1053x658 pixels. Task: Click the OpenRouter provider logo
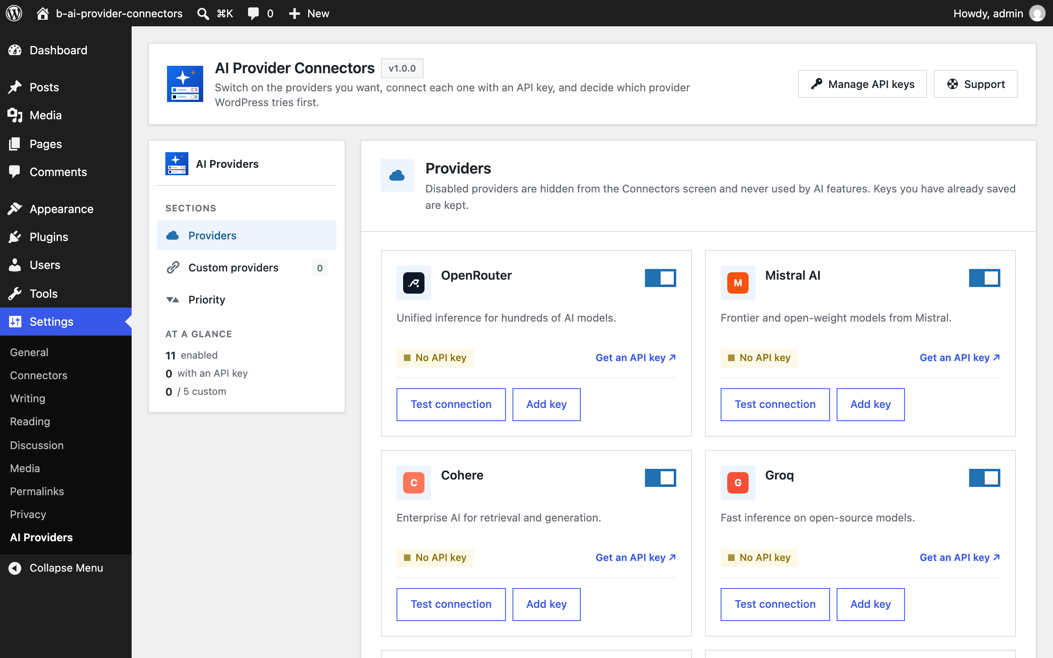[414, 283]
